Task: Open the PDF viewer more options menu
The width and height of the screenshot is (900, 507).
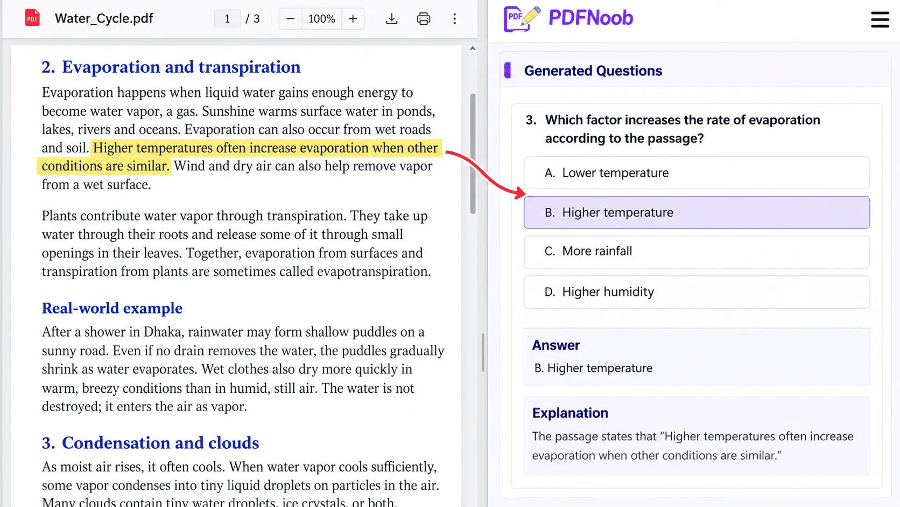Action: tap(455, 19)
